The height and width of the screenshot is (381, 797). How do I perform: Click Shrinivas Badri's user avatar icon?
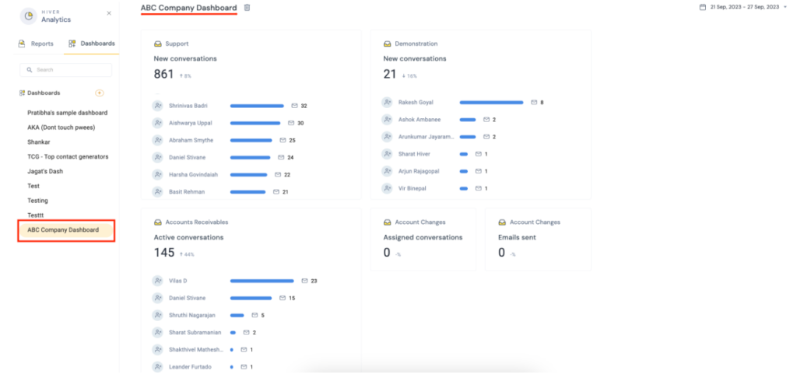[158, 106]
